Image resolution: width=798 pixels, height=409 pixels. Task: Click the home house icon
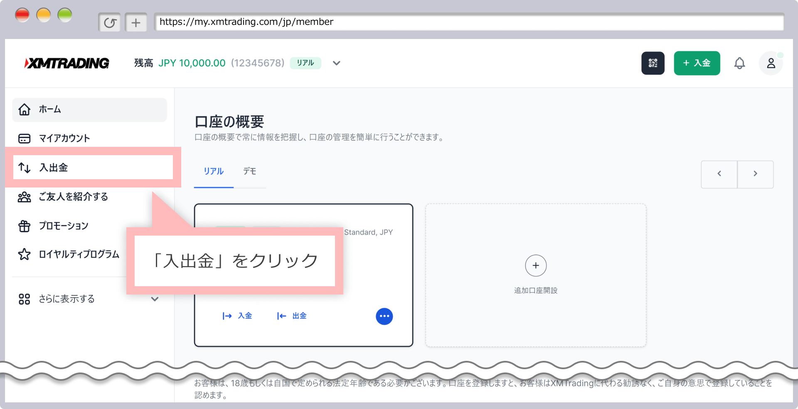click(x=25, y=110)
